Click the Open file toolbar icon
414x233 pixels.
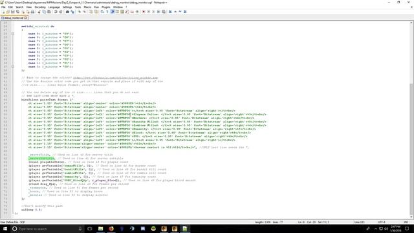point(8,12)
